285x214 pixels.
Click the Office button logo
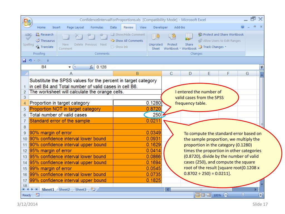coord(27,22)
